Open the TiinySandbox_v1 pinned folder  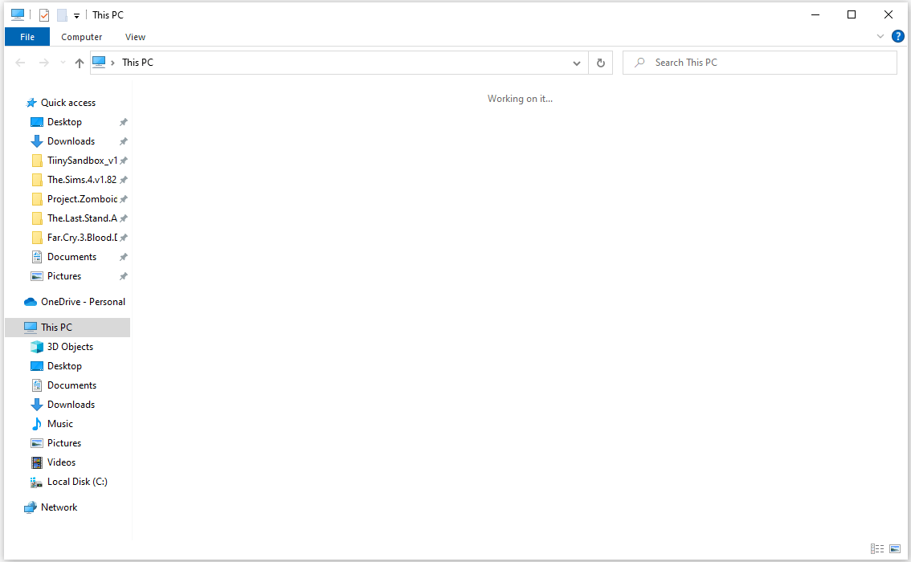(x=82, y=161)
